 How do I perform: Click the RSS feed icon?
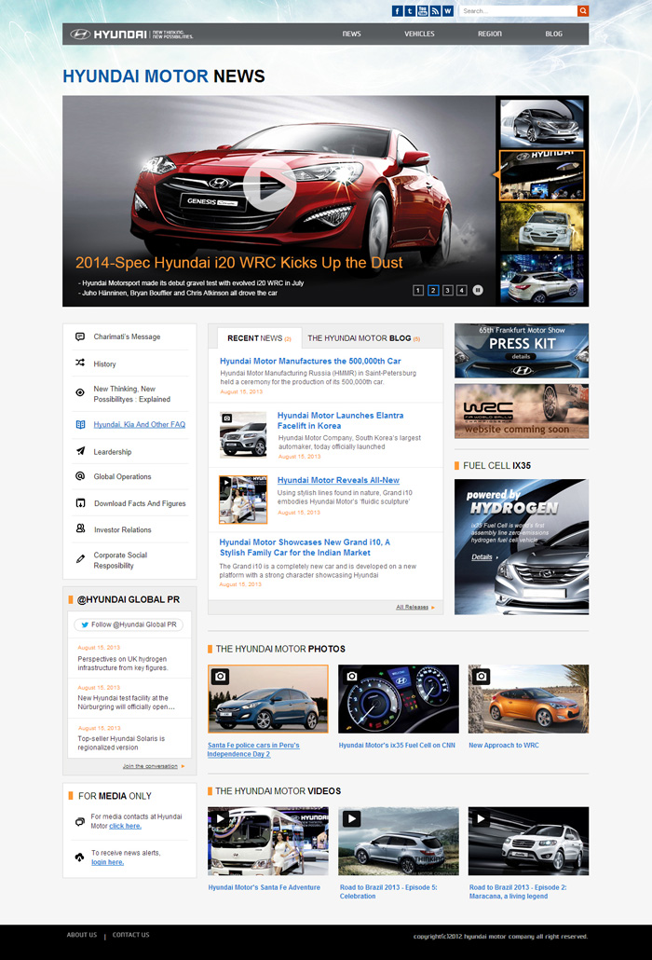click(x=435, y=11)
